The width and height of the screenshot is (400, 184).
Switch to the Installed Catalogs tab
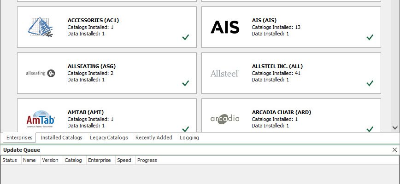coord(61,138)
